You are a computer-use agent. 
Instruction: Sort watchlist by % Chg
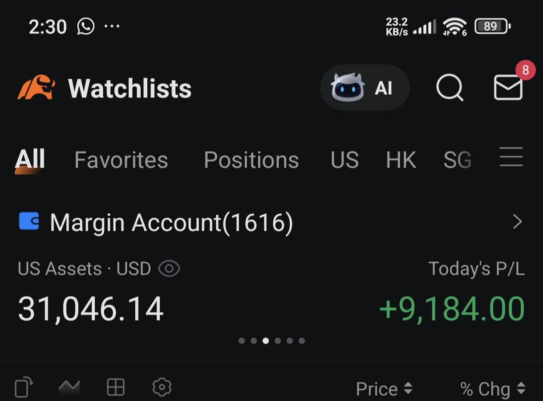pos(492,389)
